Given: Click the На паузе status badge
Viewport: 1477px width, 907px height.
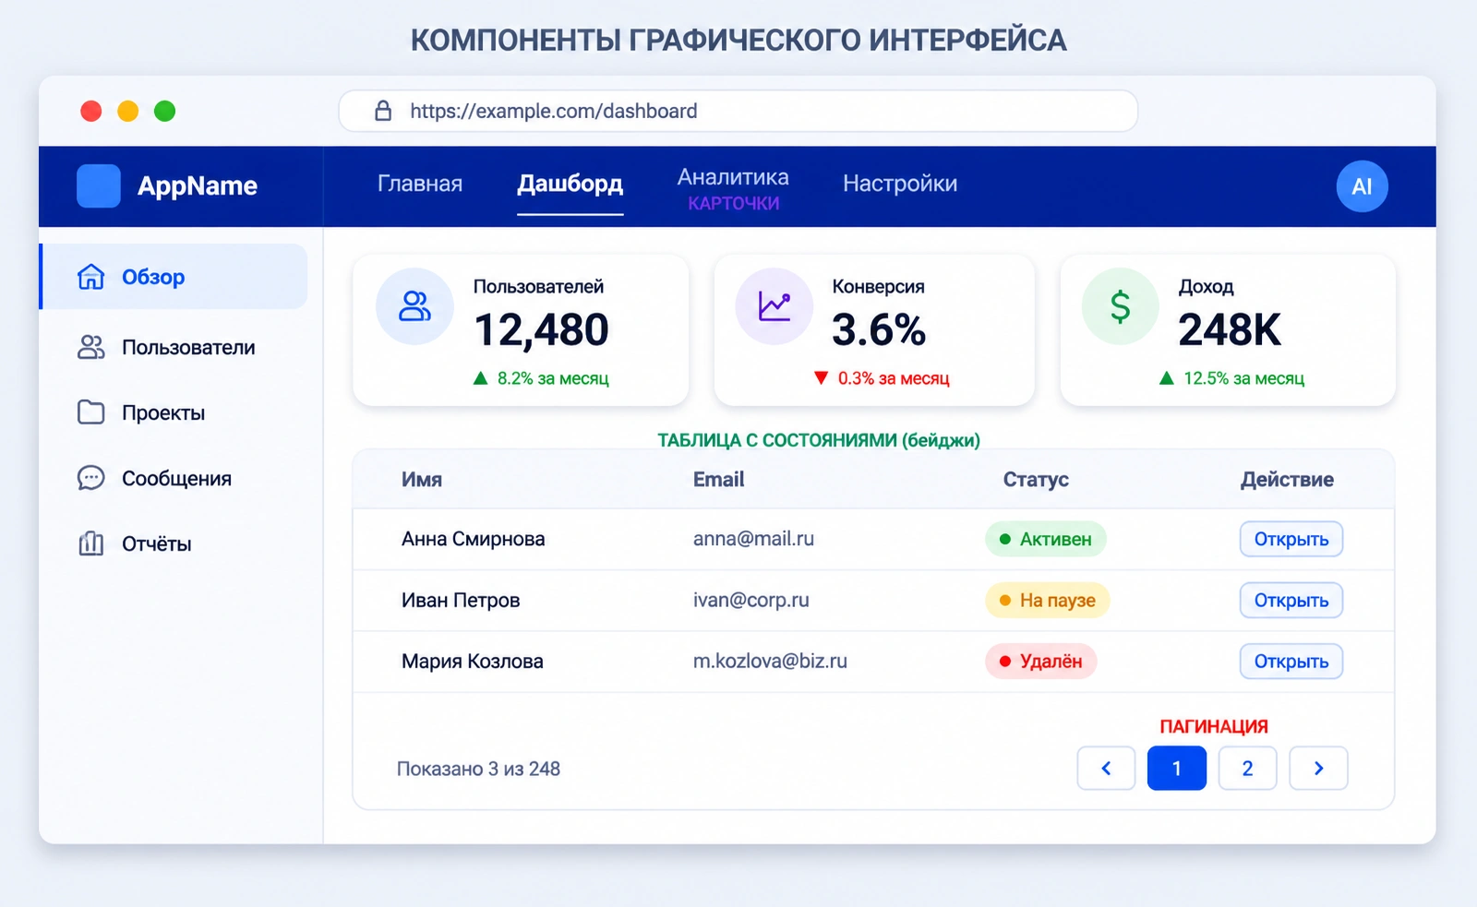Looking at the screenshot, I should click(x=1048, y=601).
